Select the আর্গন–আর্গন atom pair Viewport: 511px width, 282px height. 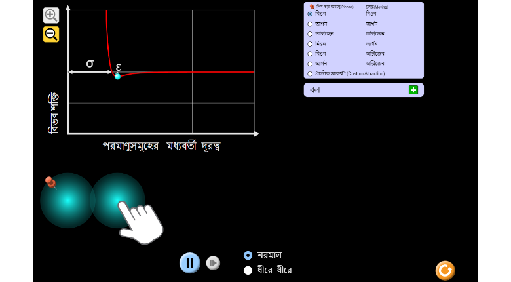pyautogui.click(x=310, y=24)
